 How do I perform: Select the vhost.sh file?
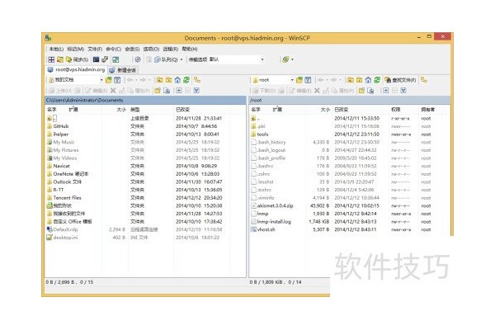pyautogui.click(x=266, y=229)
